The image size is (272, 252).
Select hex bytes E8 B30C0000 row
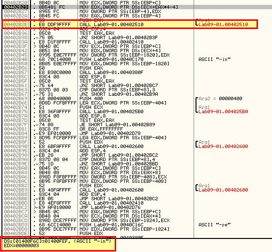click(55, 72)
